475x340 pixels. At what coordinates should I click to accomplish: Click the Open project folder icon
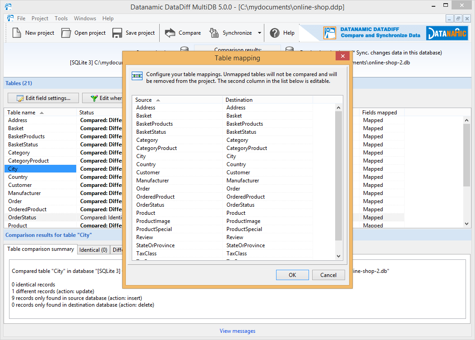pyautogui.click(x=66, y=33)
